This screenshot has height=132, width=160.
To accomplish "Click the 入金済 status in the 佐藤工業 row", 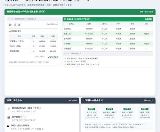I will tap(146, 34).
